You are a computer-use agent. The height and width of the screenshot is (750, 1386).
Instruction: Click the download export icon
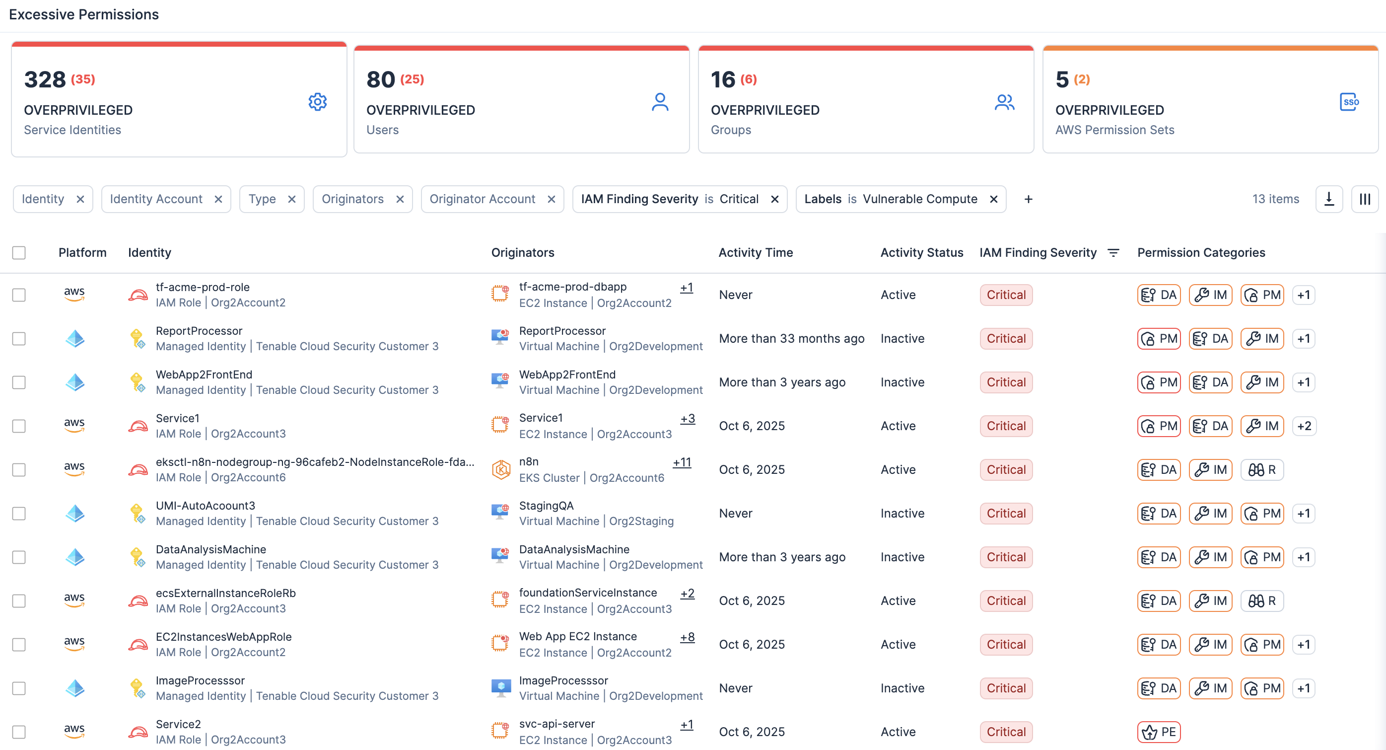pos(1328,199)
